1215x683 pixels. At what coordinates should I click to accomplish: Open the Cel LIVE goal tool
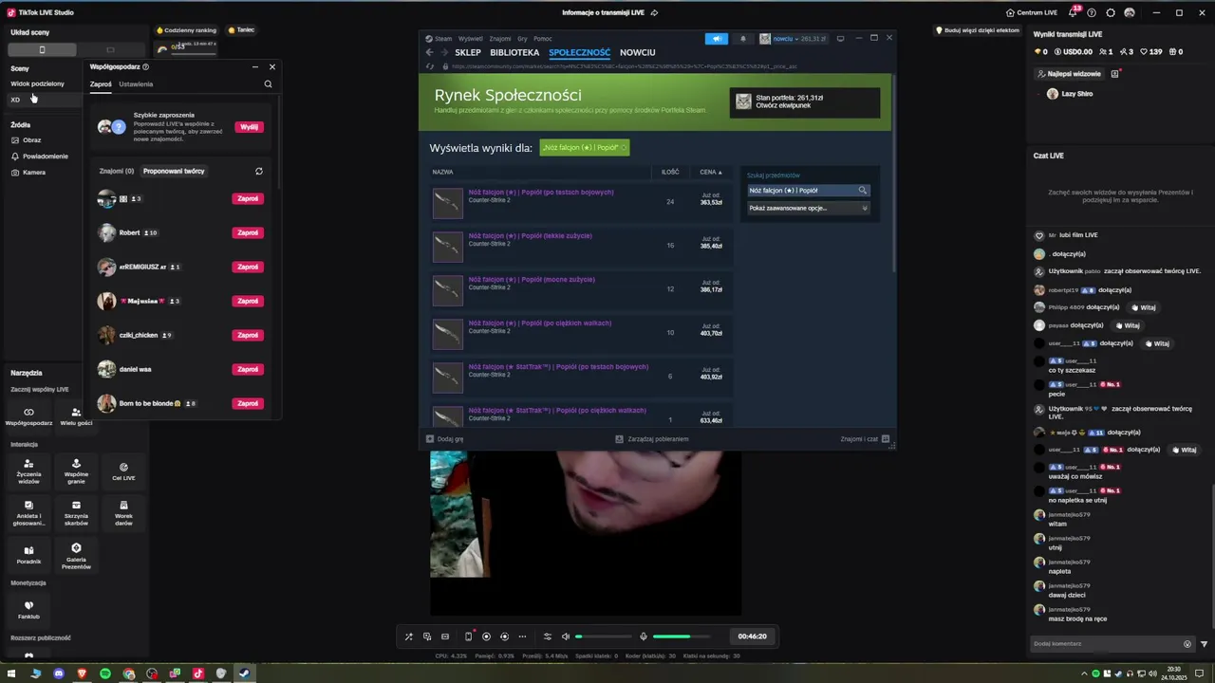point(123,471)
